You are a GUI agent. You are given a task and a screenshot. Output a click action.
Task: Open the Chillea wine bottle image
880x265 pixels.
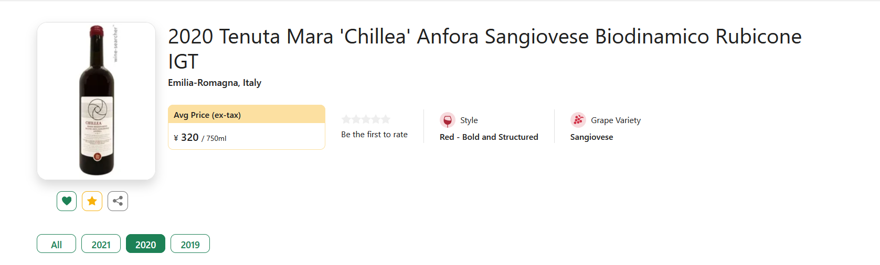tap(96, 101)
